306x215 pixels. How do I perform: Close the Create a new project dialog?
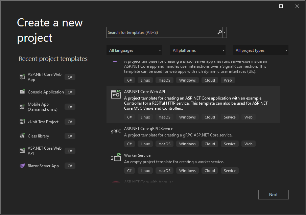click(297, 6)
